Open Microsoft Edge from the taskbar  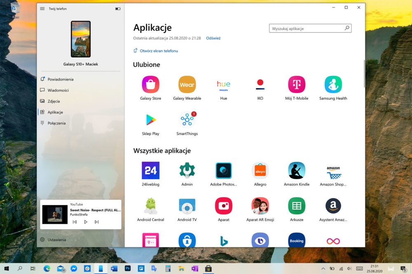click(x=47, y=269)
